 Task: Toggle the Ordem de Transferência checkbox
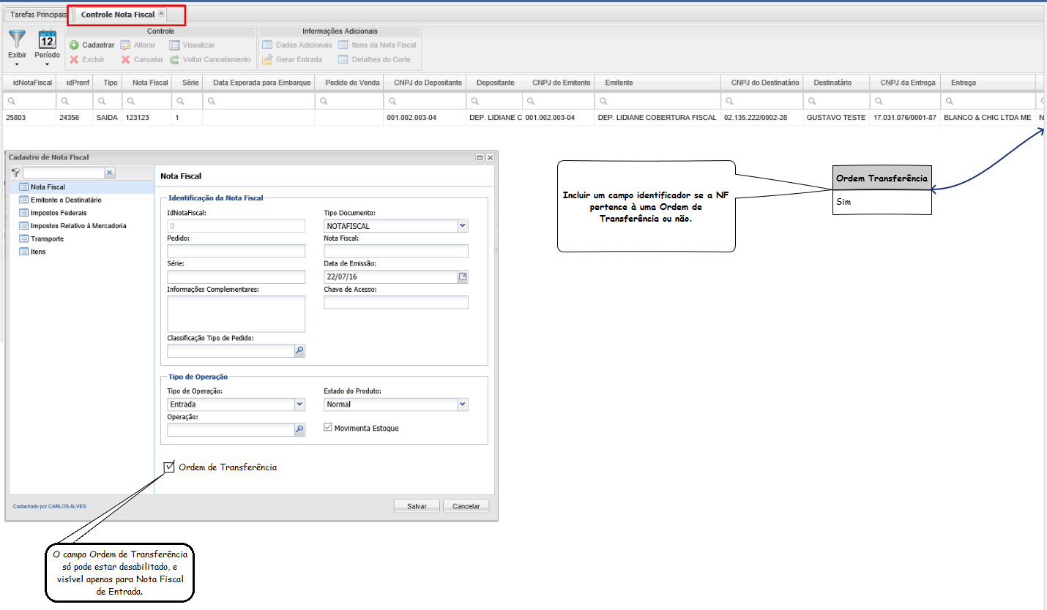tap(170, 467)
